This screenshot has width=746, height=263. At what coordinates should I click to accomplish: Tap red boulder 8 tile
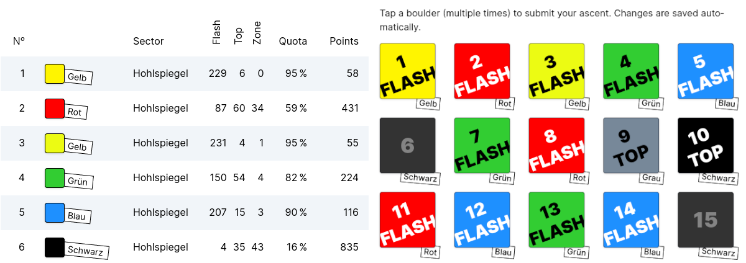[x=556, y=145]
